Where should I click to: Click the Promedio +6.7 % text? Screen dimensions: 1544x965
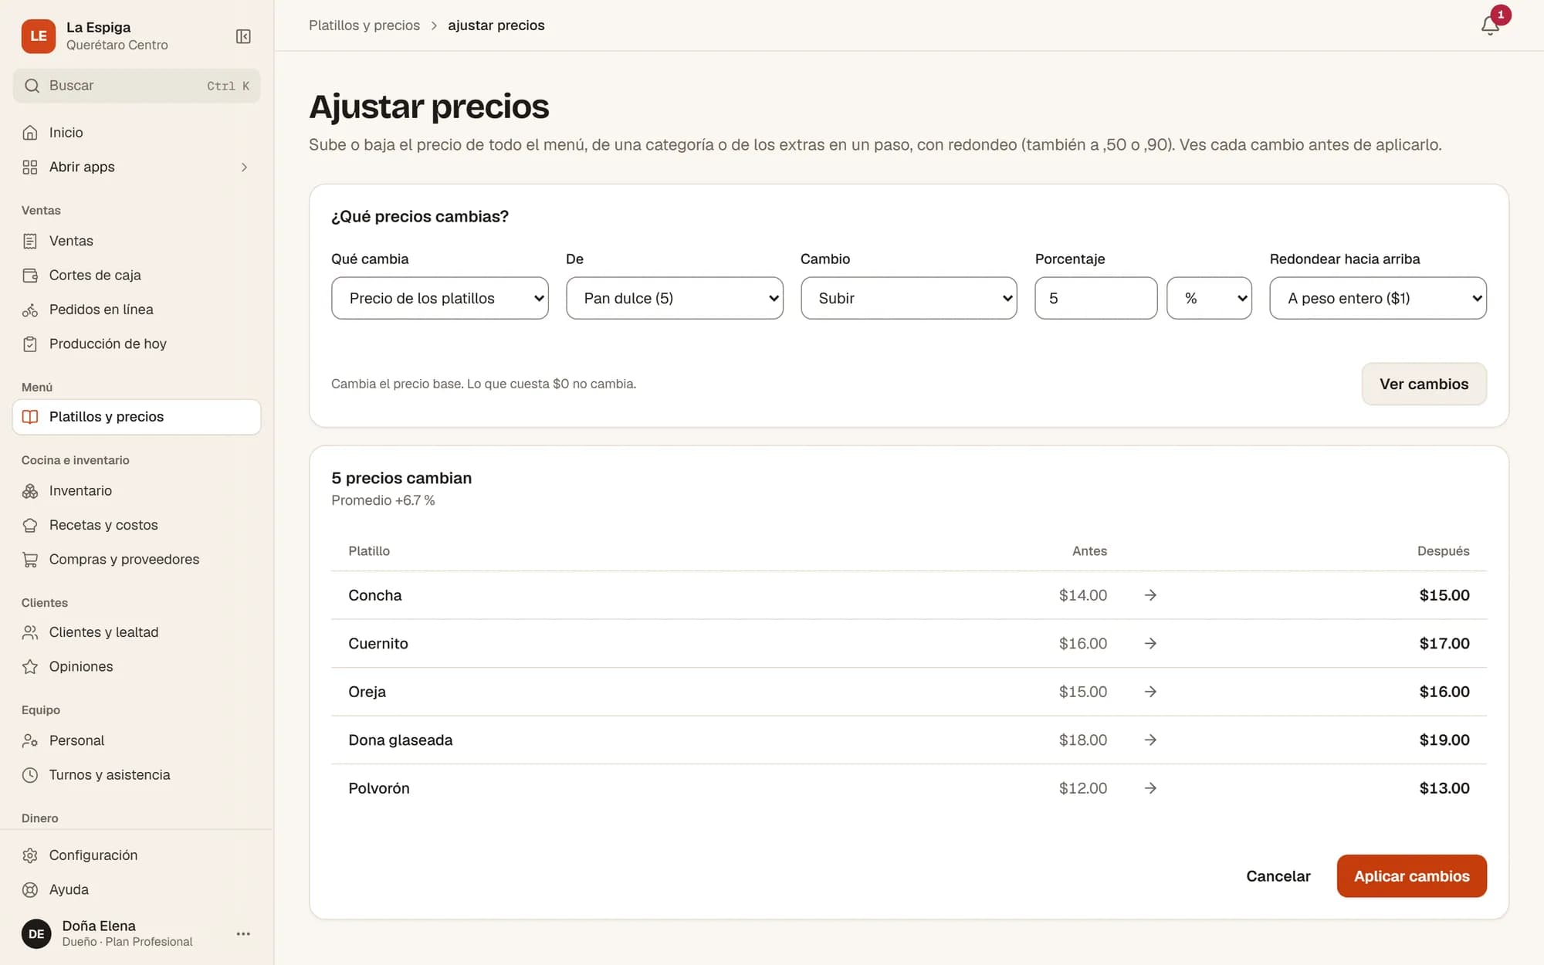pyautogui.click(x=383, y=500)
